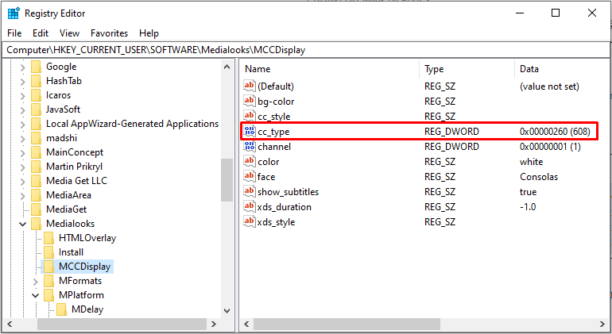Screen dimensions: 612x334
Task: Click the tree pane scroll down arrow
Action: (x=227, y=311)
